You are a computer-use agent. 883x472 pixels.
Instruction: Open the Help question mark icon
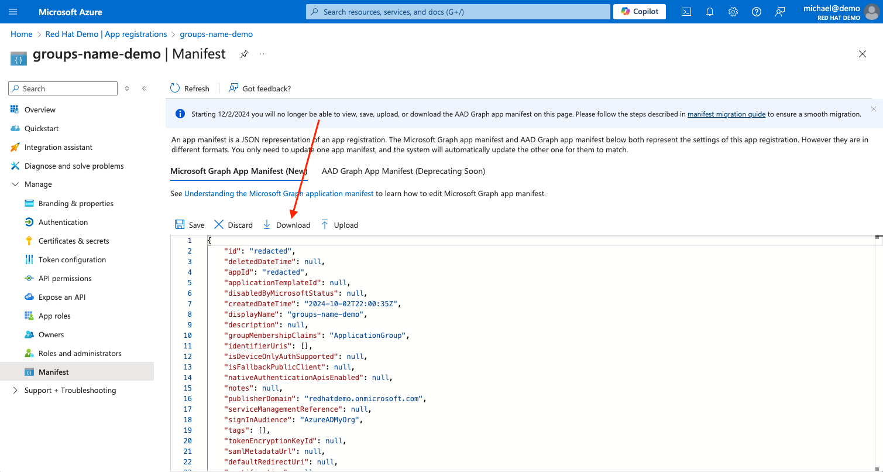pos(756,11)
